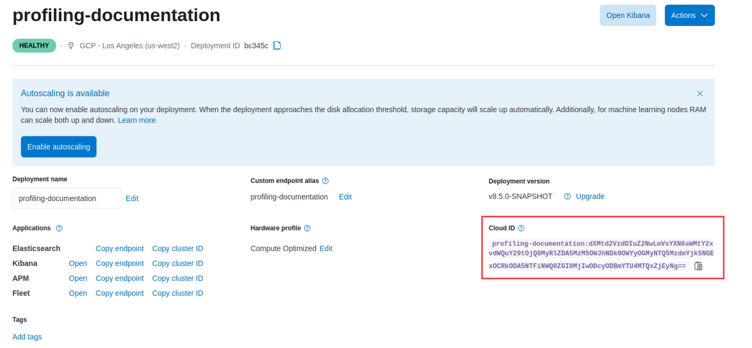
Task: Click the Open Kibana button
Action: pos(628,15)
